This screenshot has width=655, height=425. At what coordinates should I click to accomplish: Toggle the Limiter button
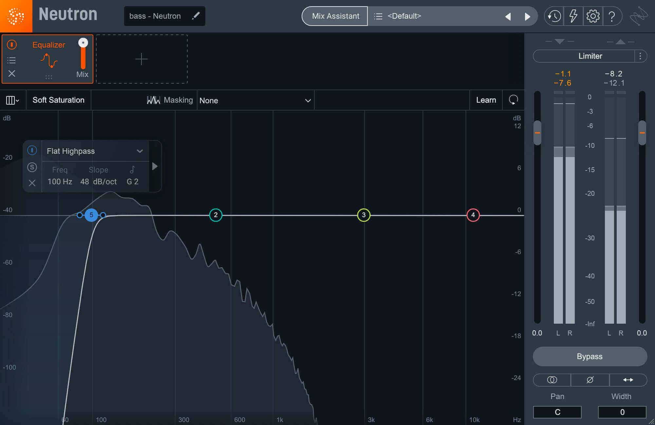coord(584,56)
